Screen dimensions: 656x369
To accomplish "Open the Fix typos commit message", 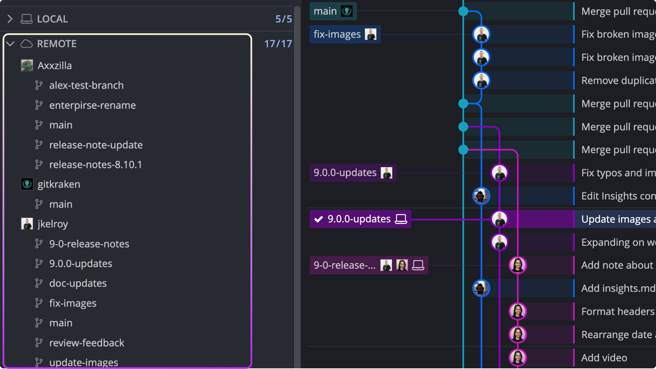I will click(x=618, y=173).
